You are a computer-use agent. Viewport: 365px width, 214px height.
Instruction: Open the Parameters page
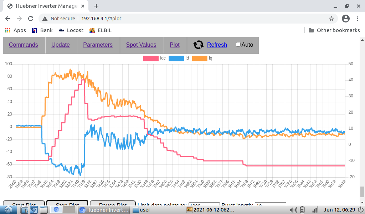click(x=98, y=45)
